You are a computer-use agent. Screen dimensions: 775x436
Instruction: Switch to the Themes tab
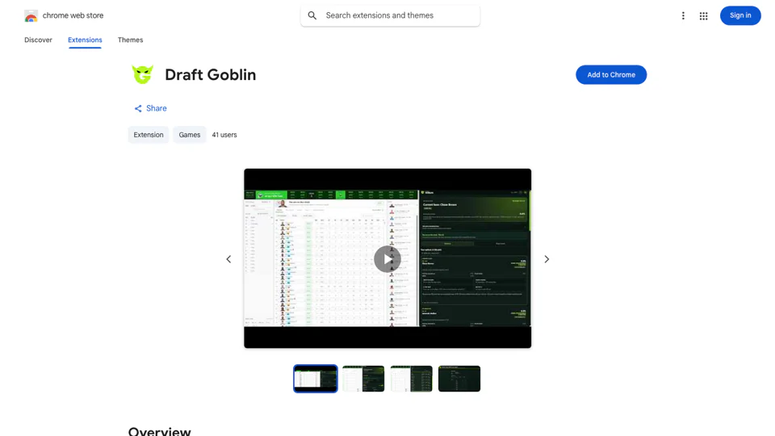coord(131,40)
